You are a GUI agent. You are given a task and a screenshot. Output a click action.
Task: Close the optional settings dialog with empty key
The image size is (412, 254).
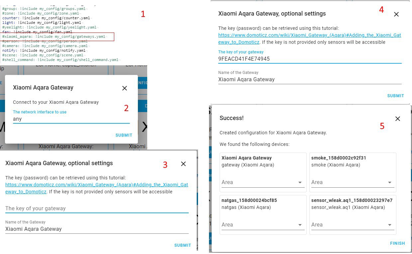tap(183, 164)
